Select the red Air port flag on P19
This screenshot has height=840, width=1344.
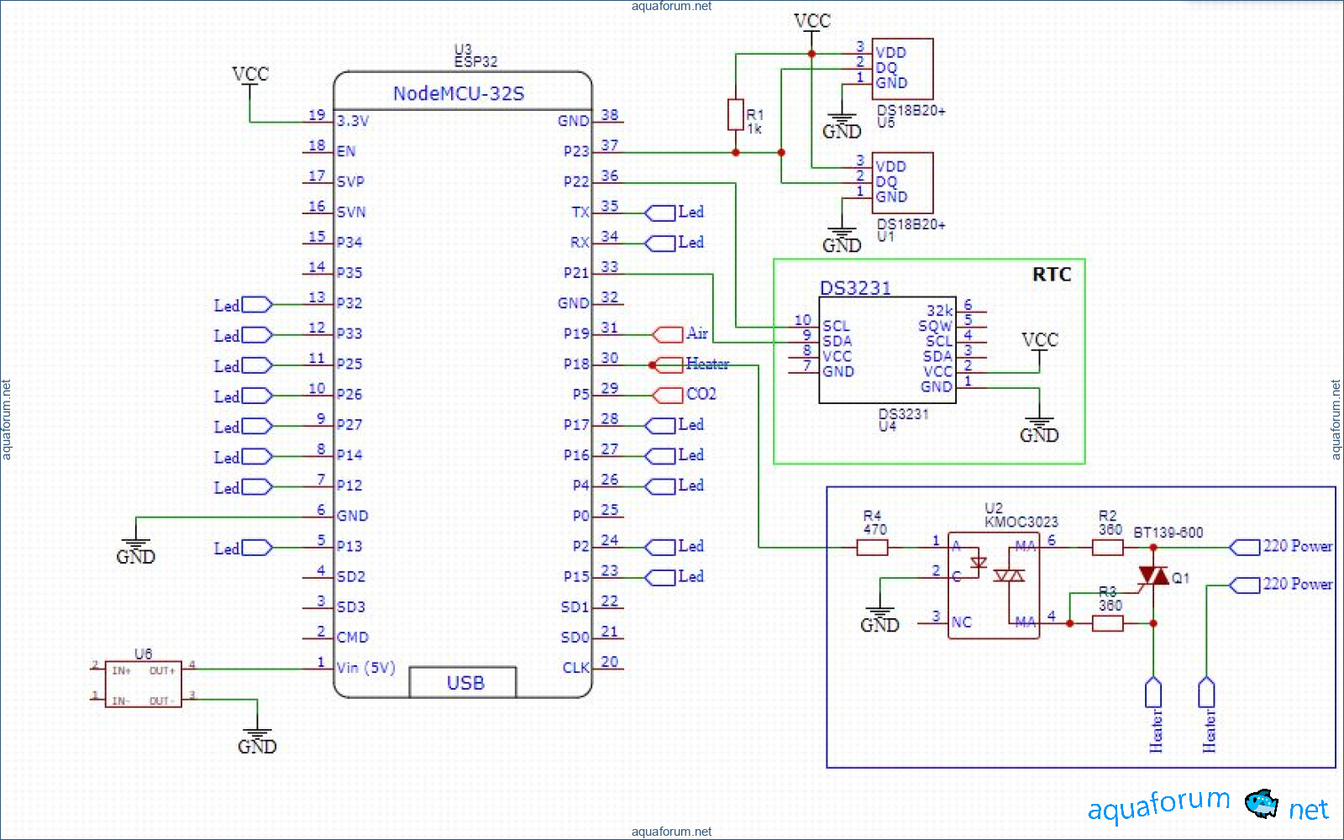(x=669, y=334)
